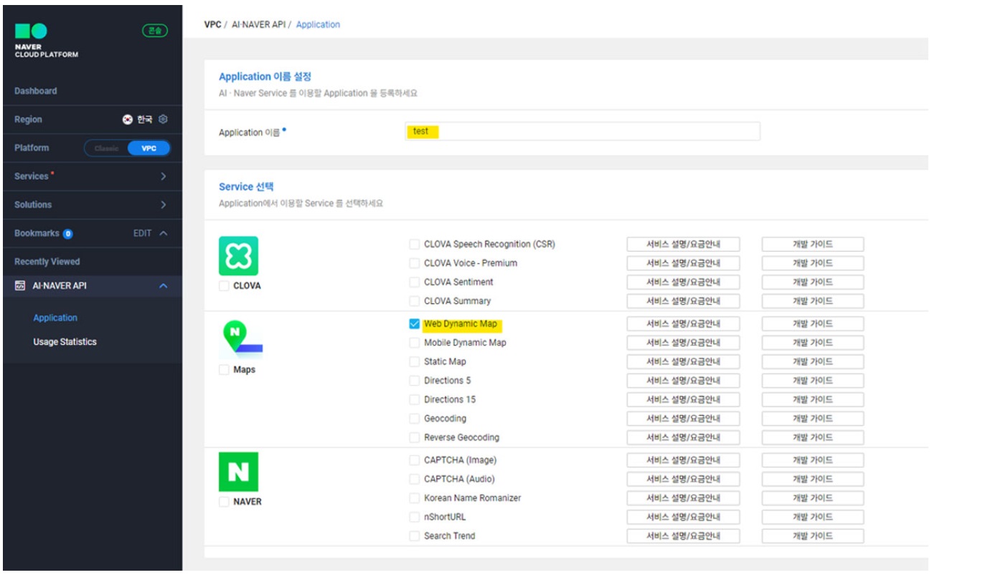Open Dashboard in the sidebar
985x575 pixels.
click(x=36, y=91)
